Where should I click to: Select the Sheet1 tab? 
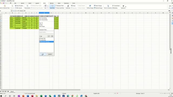[12, 92]
